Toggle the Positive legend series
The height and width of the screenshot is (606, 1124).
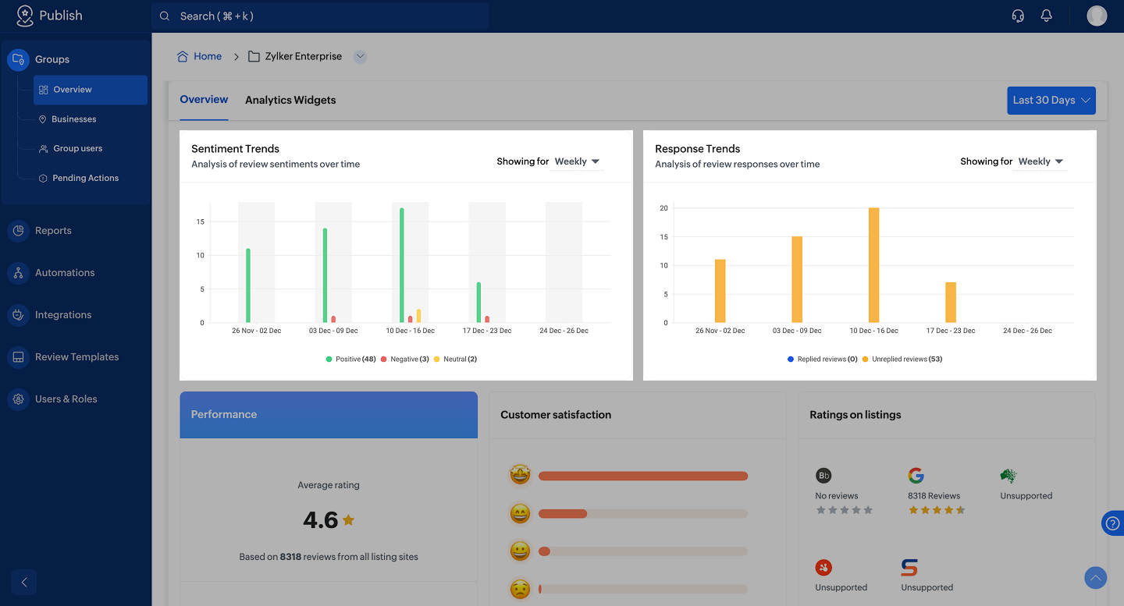pos(350,360)
